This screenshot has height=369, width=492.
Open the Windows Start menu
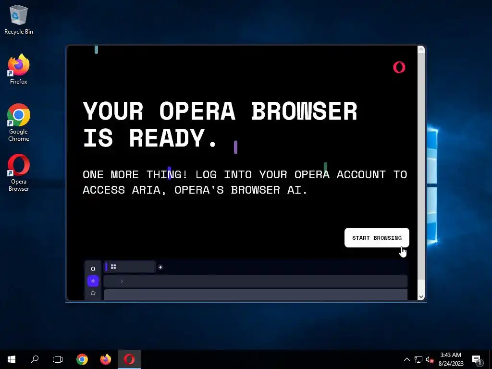12,359
